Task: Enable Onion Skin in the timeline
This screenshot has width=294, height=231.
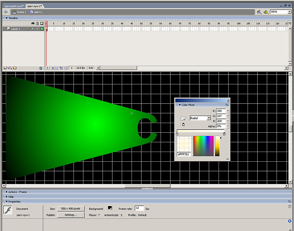Action: tap(52, 68)
